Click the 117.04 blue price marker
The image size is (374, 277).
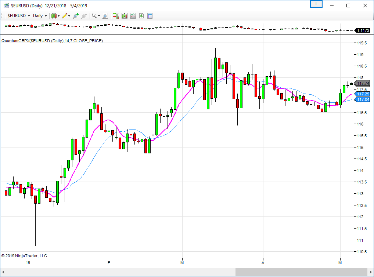click(x=362, y=99)
